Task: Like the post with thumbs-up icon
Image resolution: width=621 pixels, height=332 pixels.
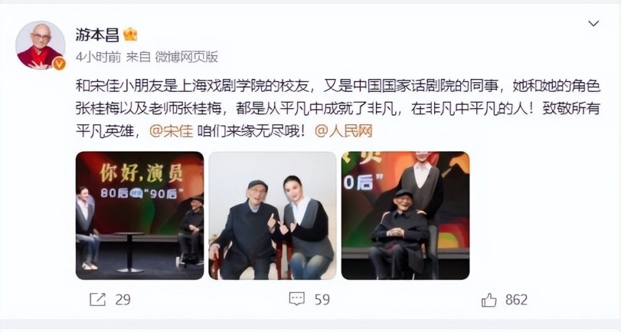Action: [489, 300]
